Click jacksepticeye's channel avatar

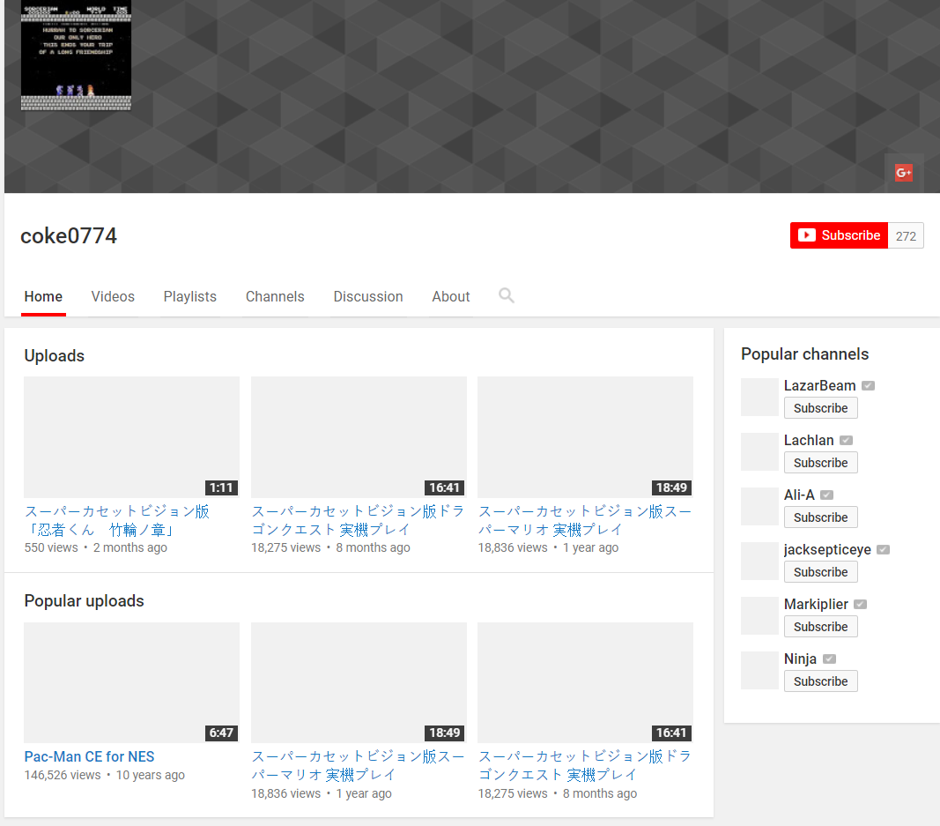[x=759, y=562]
